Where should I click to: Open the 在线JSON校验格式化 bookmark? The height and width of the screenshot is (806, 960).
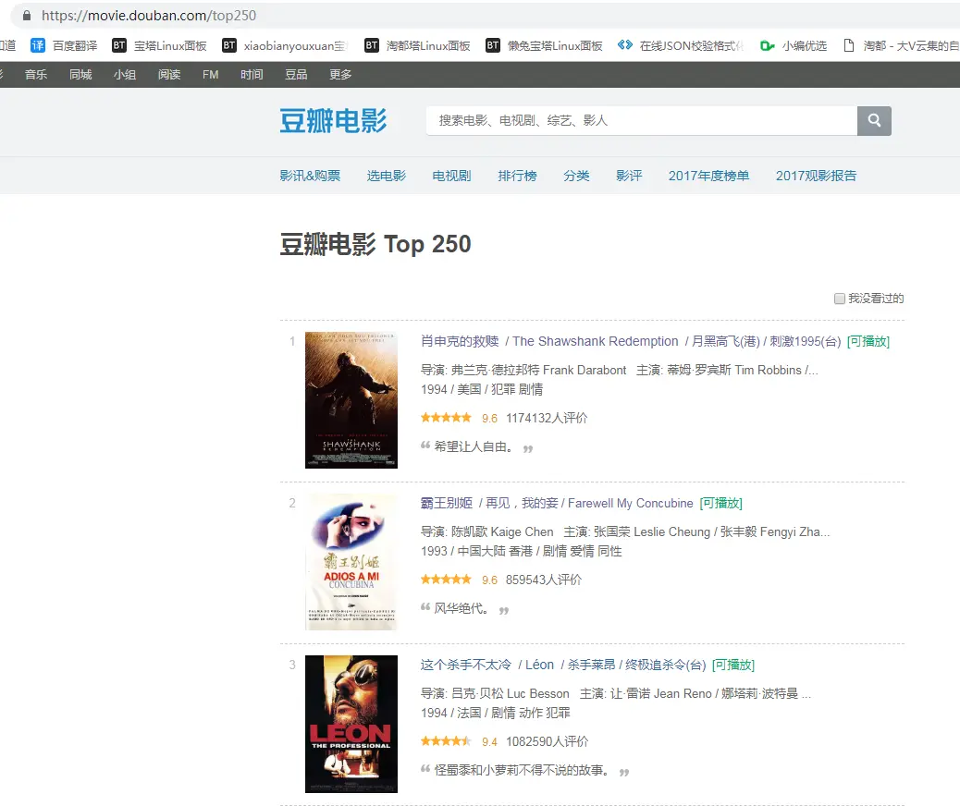(681, 46)
